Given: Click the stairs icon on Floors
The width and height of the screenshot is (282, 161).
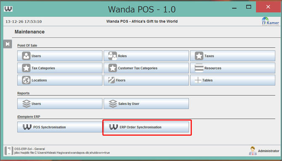Looking at the screenshot, I should coord(112,80).
